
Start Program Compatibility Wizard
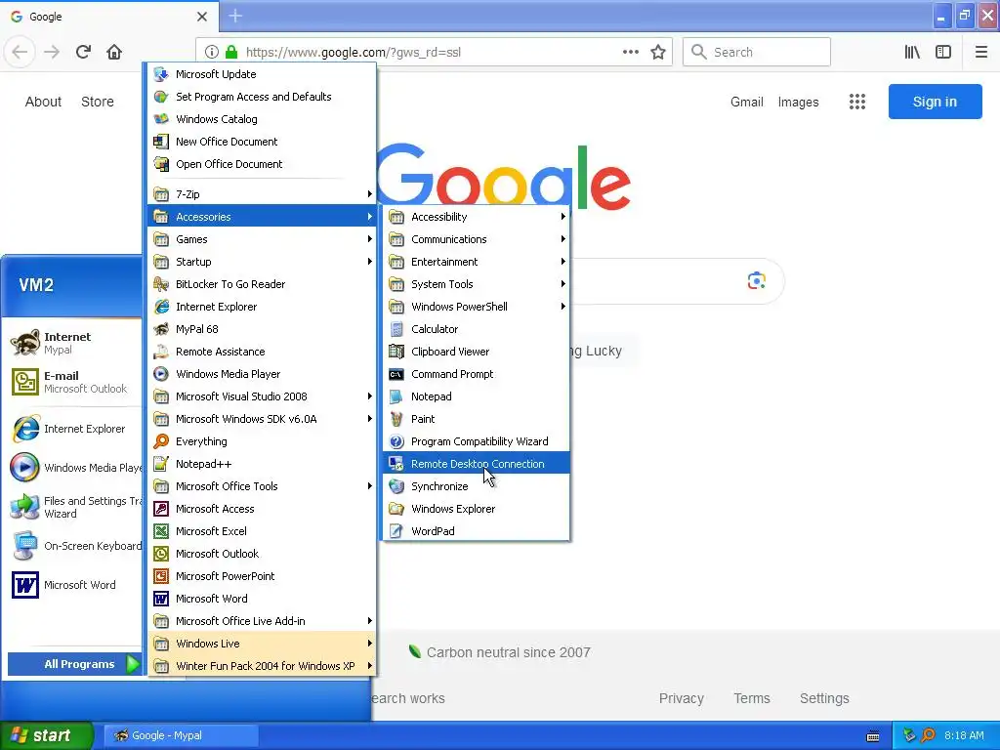tap(476, 441)
